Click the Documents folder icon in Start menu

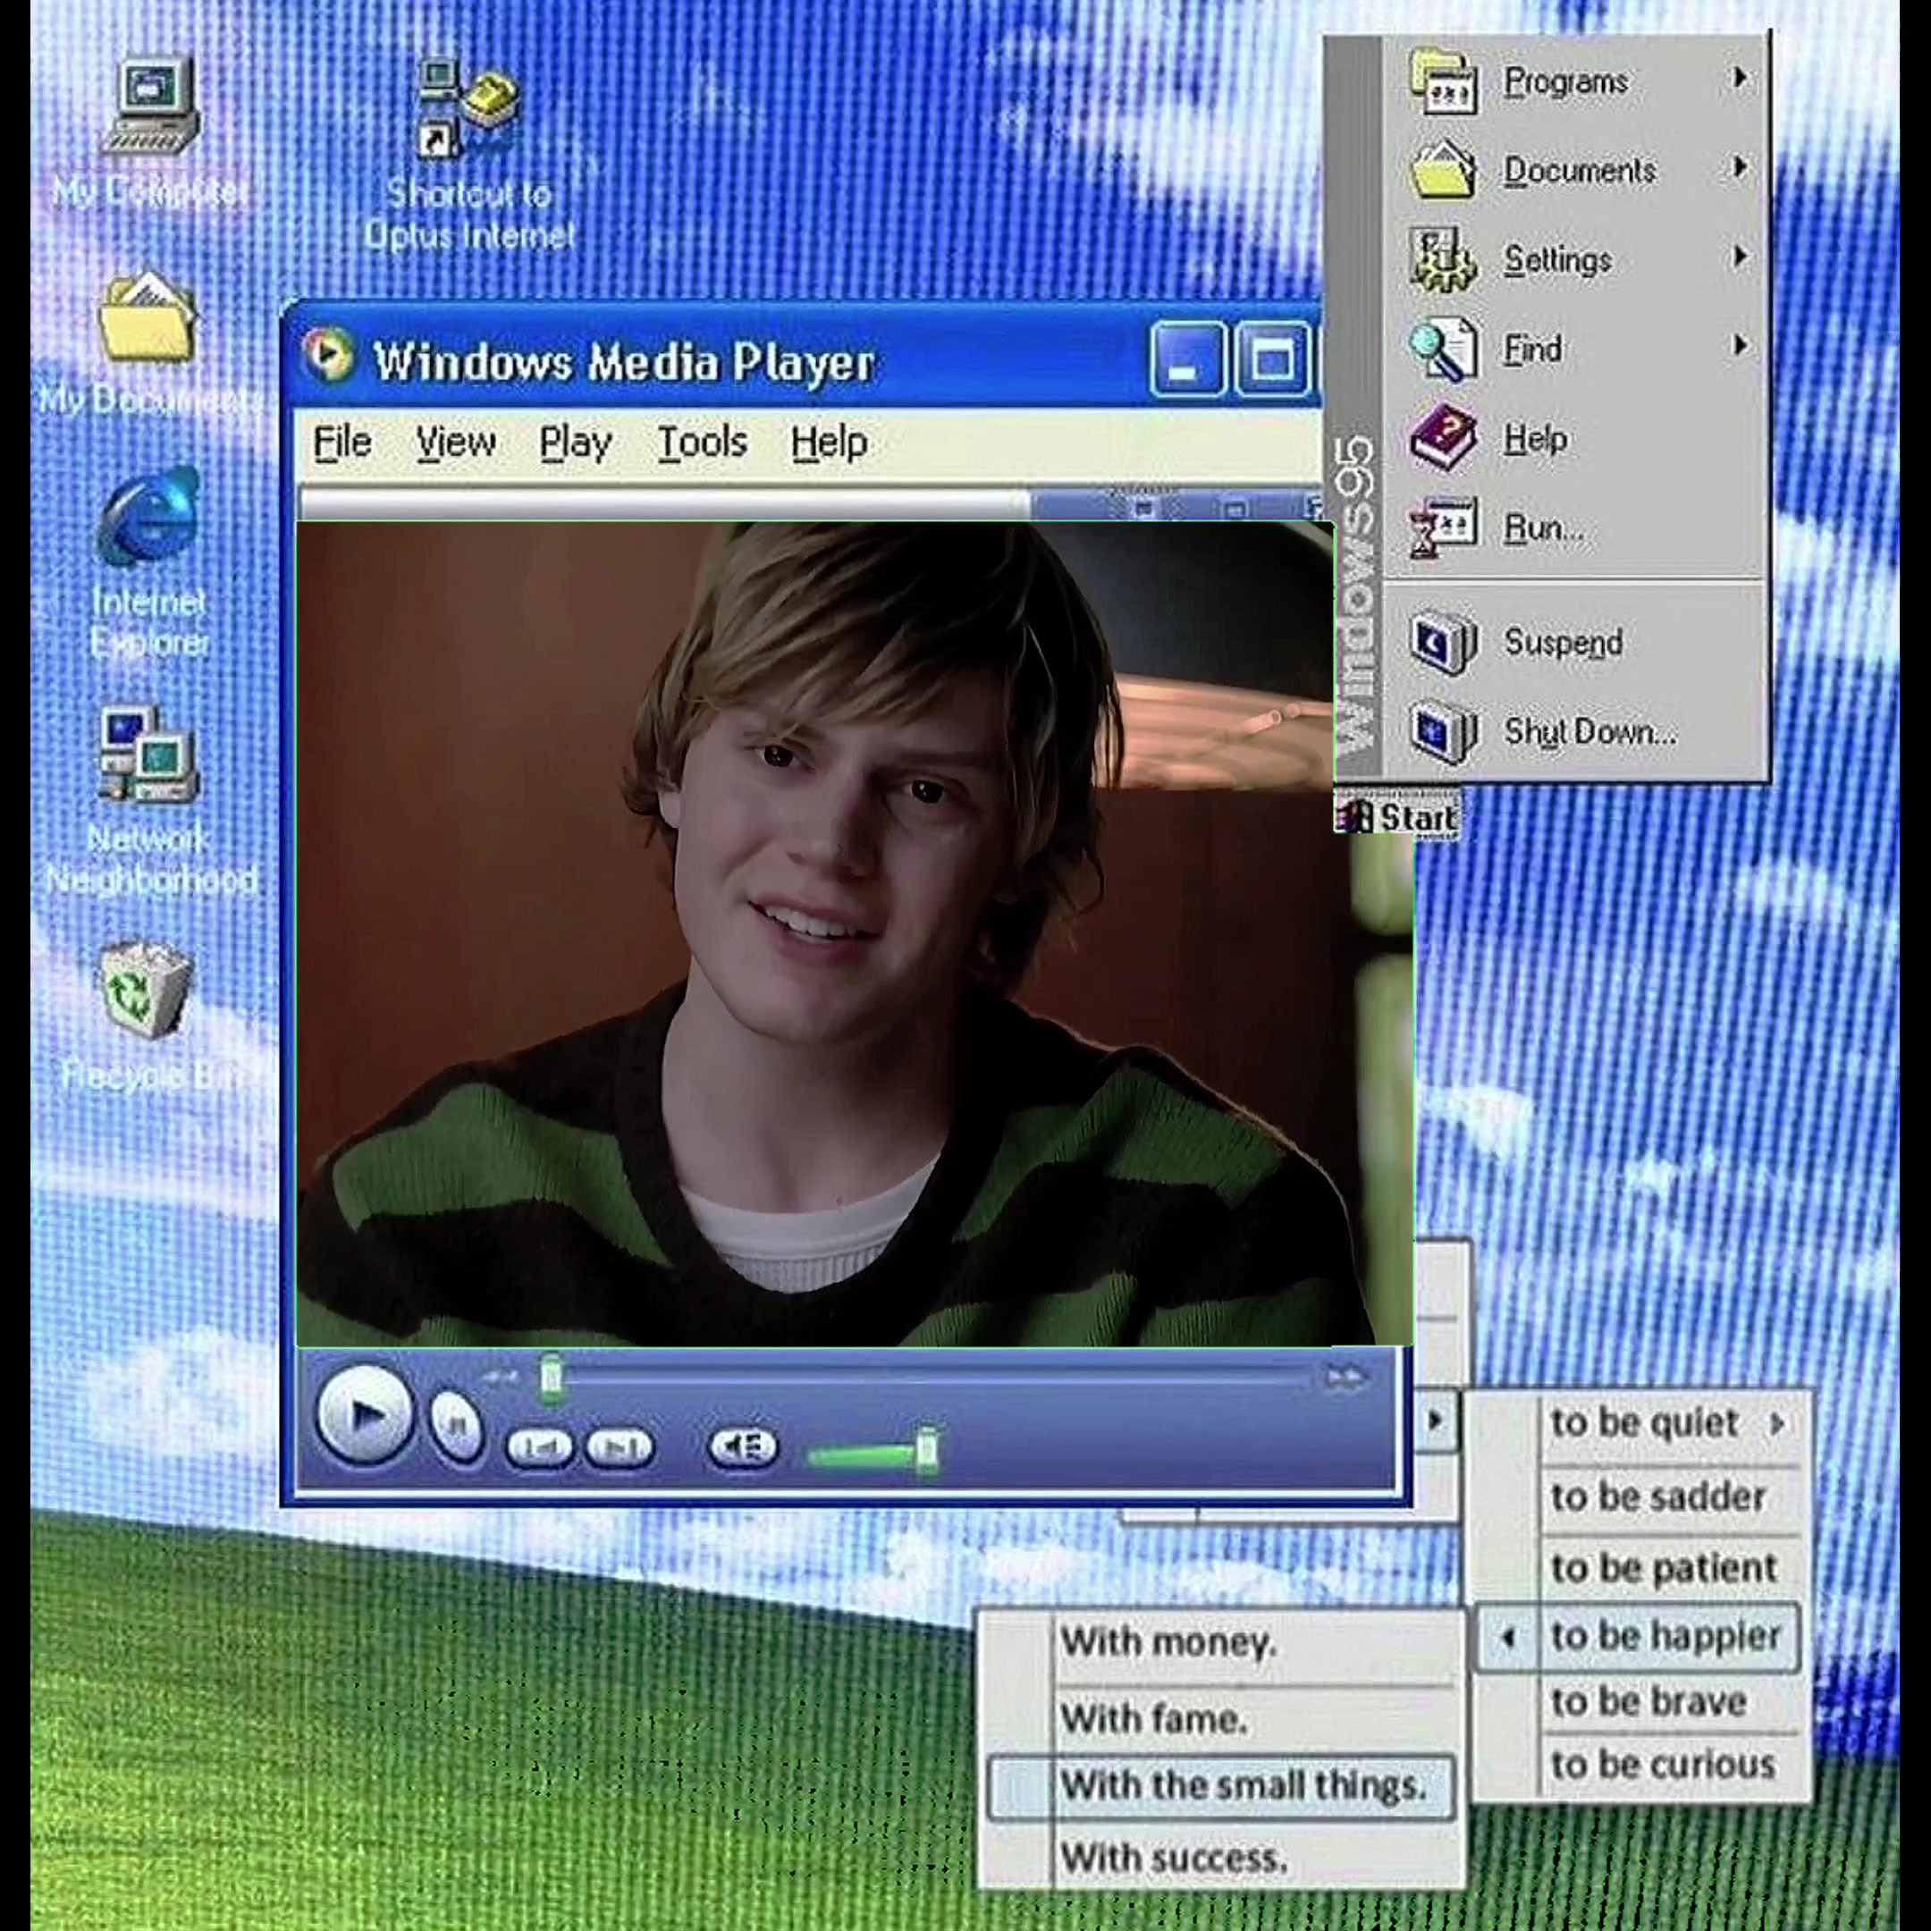point(1443,170)
